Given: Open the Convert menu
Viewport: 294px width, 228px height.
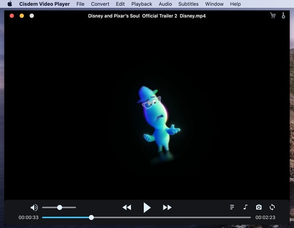Looking at the screenshot, I should (100, 4).
